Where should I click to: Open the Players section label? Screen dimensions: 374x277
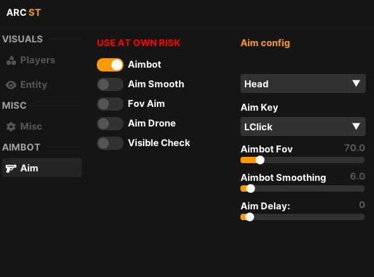click(38, 60)
